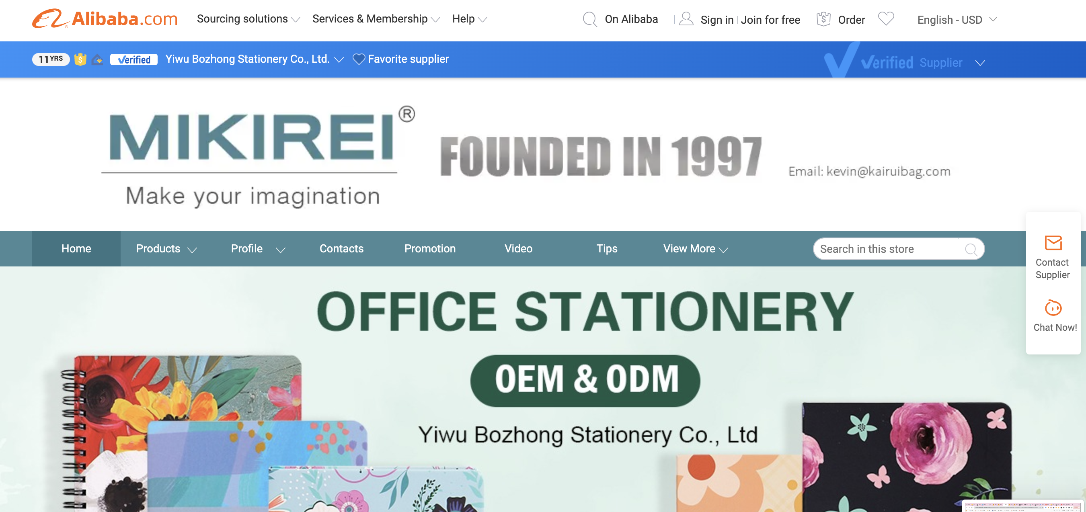Click the Contact Supplier envelope icon
The width and height of the screenshot is (1086, 512).
[1053, 243]
